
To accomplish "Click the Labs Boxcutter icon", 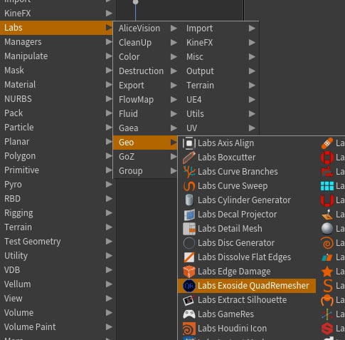I will (x=189, y=158).
